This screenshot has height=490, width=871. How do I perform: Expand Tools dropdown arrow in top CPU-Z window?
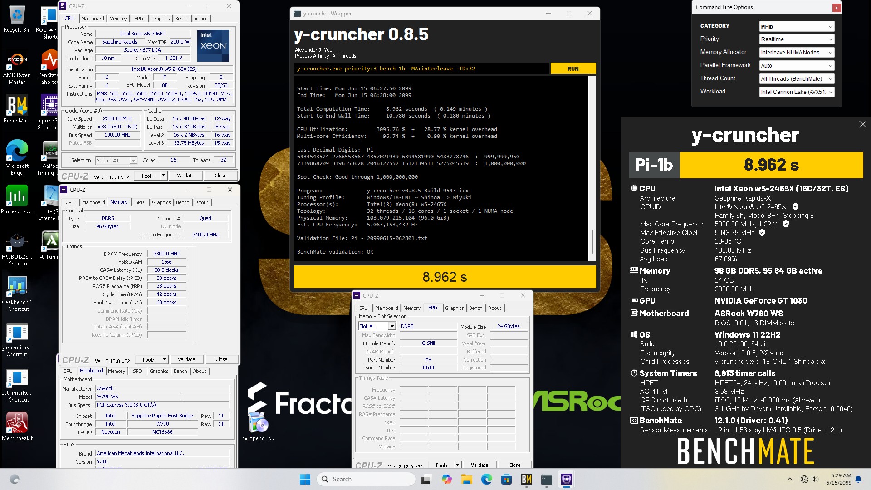163,176
